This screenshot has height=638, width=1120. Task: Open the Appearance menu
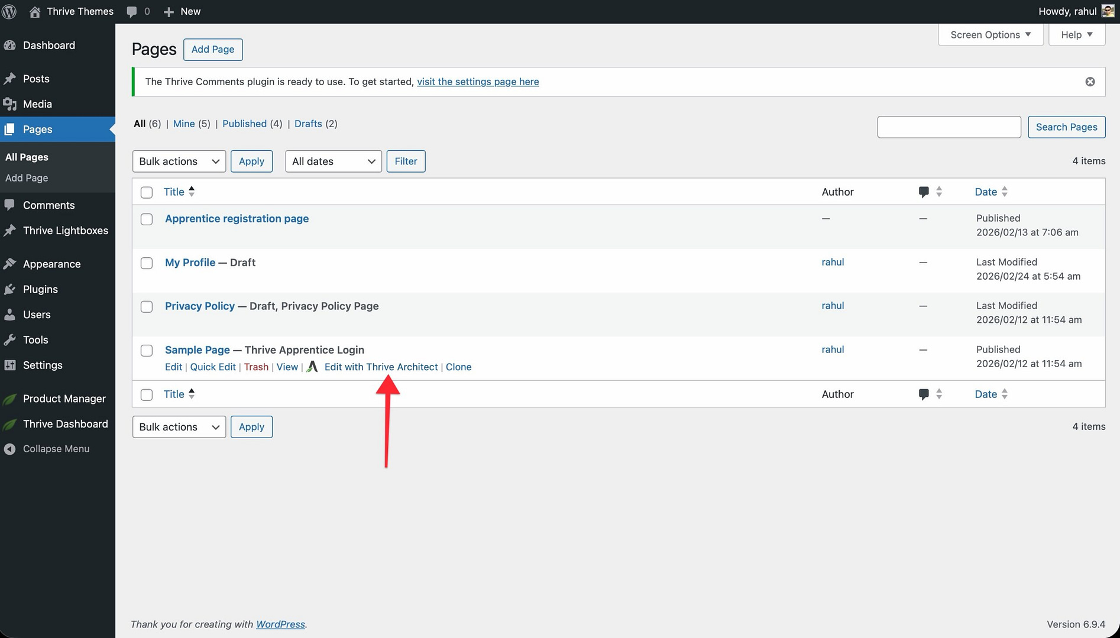pyautogui.click(x=51, y=264)
